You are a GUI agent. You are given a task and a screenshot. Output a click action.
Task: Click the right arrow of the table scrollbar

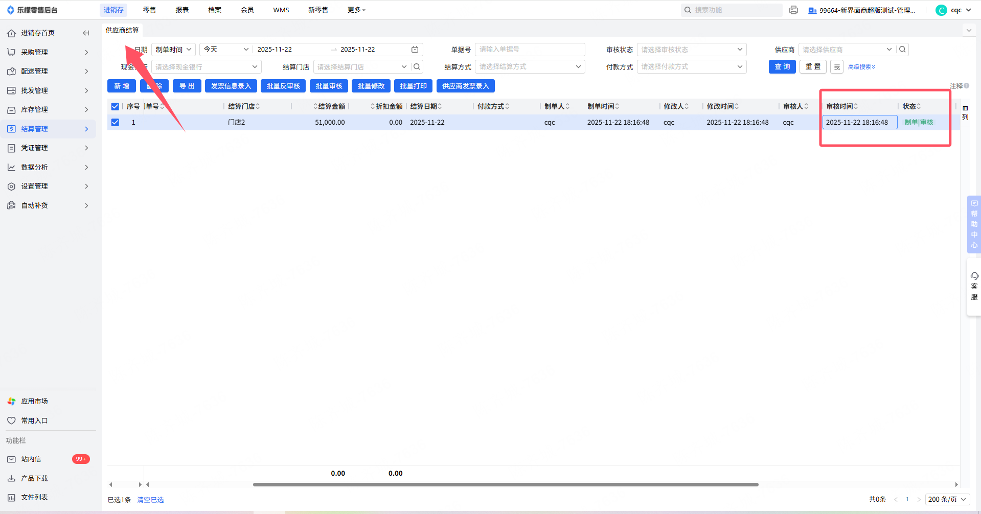coord(956,485)
